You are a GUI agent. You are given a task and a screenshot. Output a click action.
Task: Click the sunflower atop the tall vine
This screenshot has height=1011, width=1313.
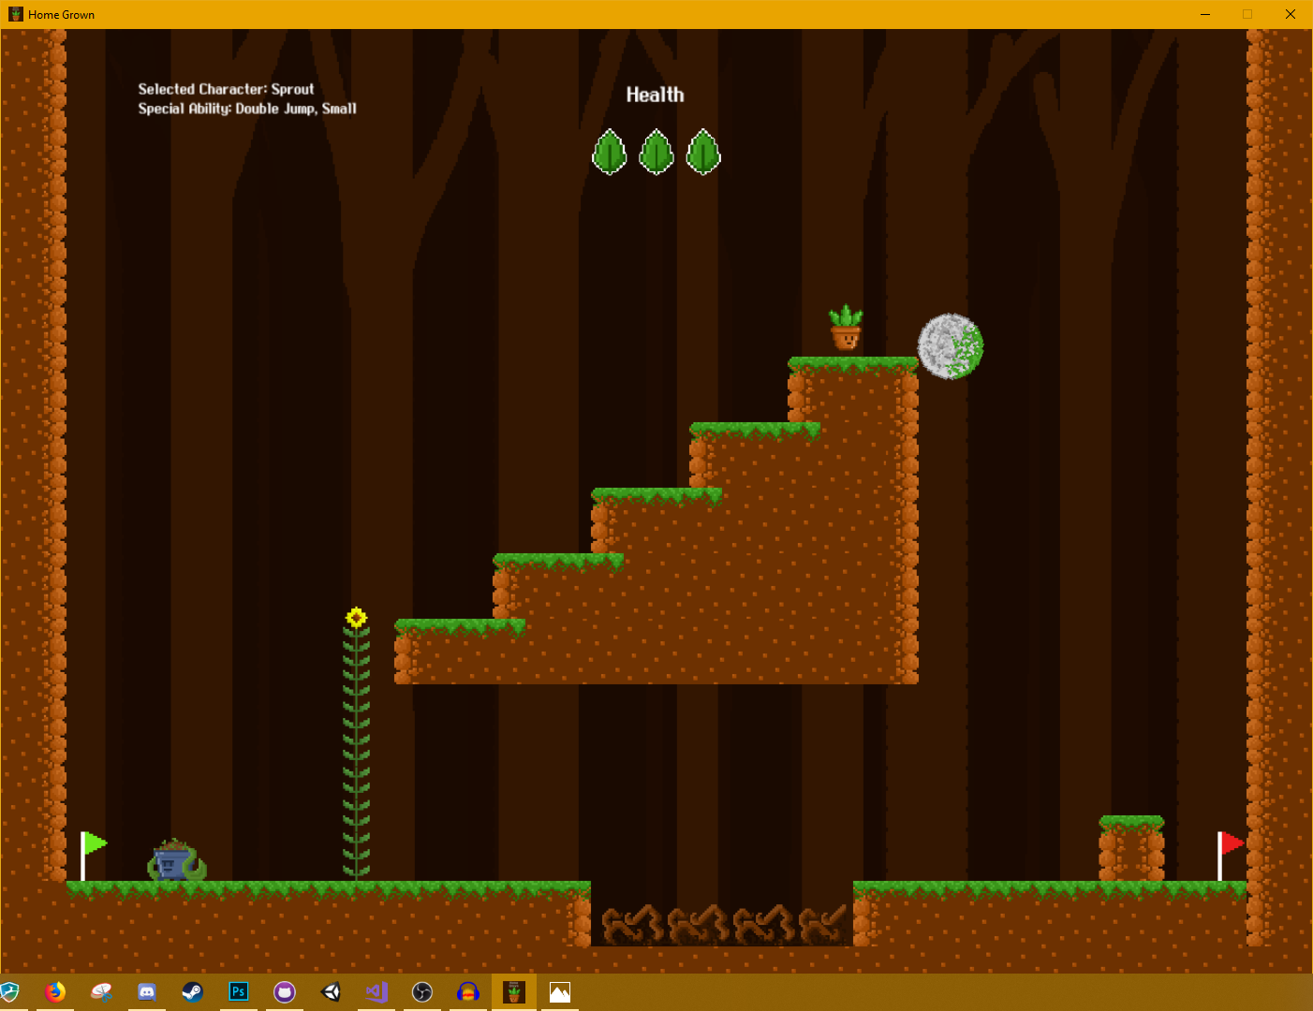point(356,617)
